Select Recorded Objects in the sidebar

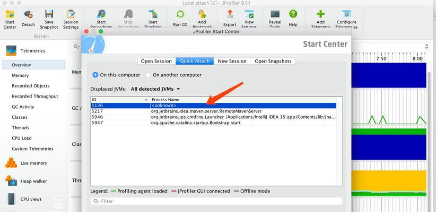(x=31, y=86)
